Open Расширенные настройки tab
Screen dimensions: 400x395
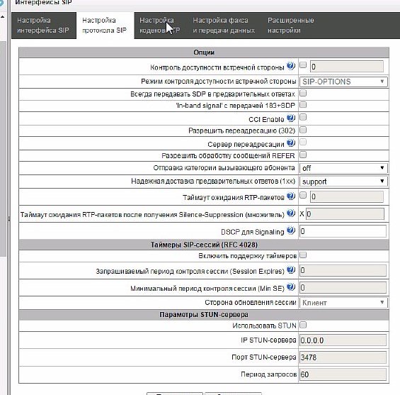click(290, 26)
